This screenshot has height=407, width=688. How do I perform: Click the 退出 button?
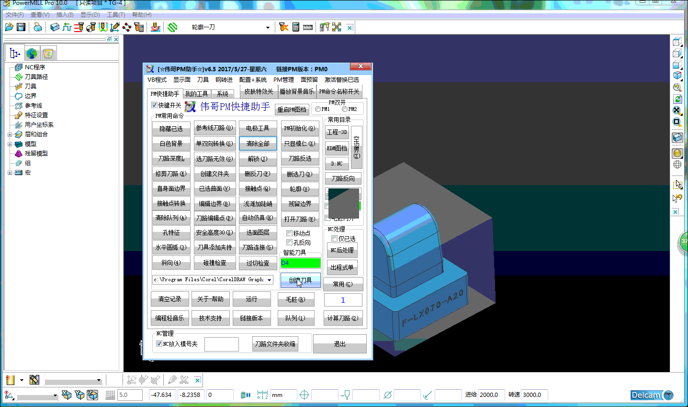pyautogui.click(x=340, y=344)
